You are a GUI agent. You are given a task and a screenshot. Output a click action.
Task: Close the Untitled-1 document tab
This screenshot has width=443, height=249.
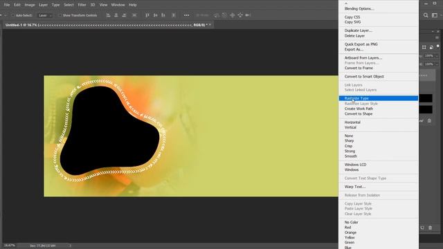coord(210,25)
